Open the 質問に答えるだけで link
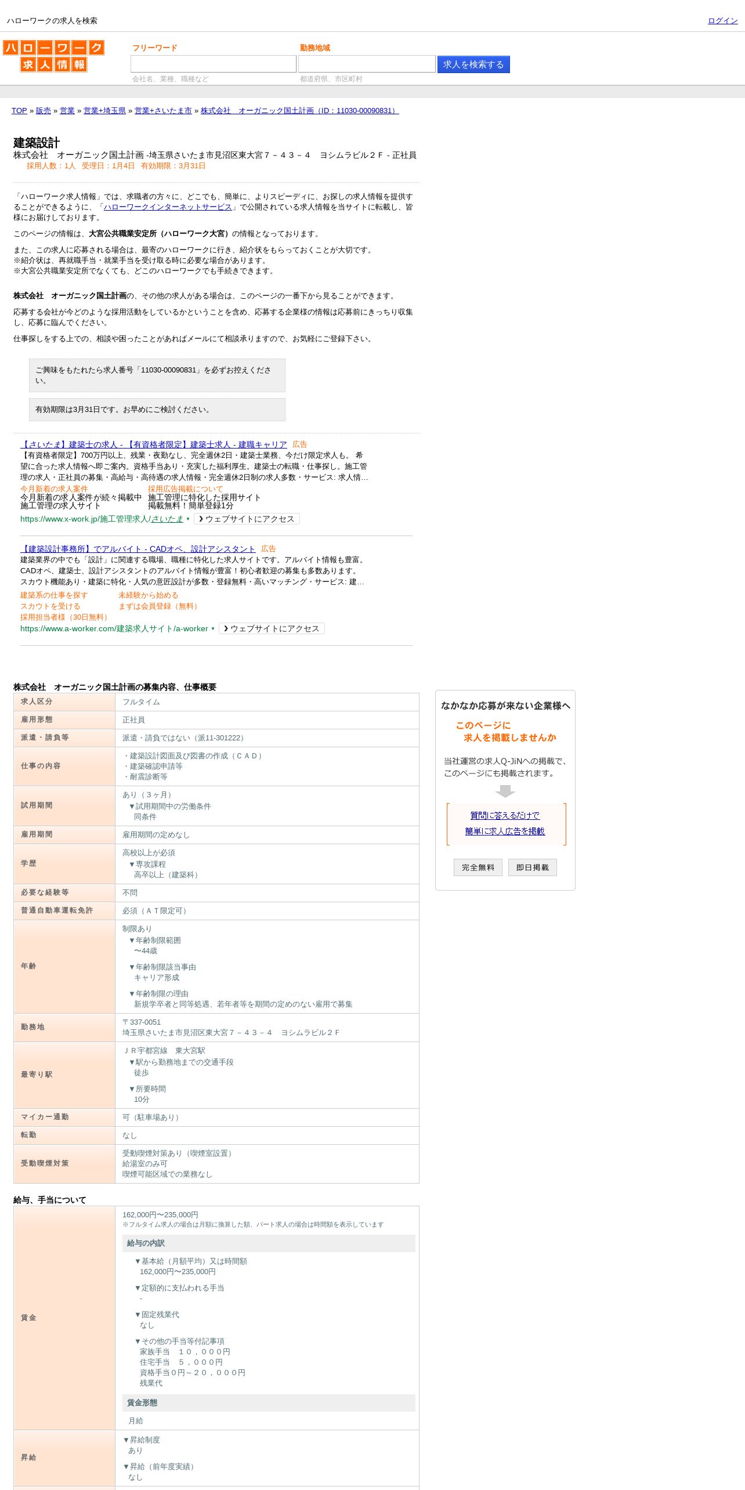This screenshot has width=745, height=1490. point(505,816)
